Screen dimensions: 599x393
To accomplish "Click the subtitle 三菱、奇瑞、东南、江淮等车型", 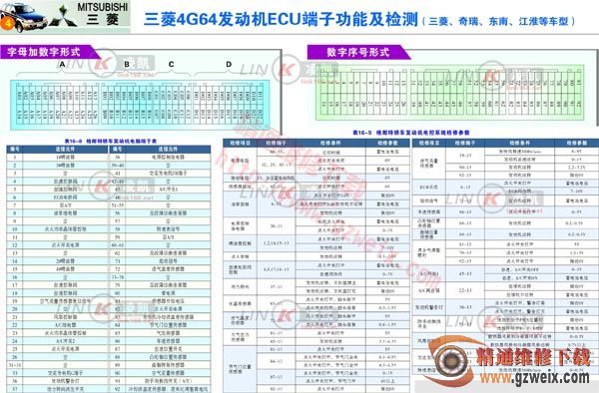I will pyautogui.click(x=498, y=21).
